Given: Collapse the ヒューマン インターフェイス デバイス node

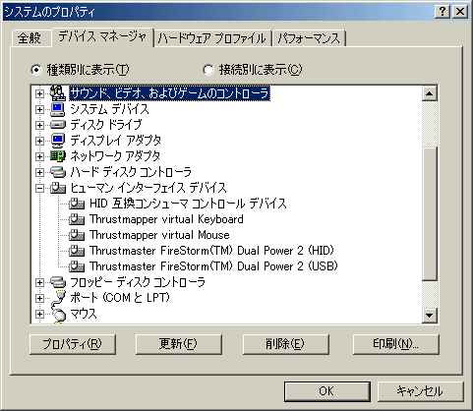Looking at the screenshot, I should click(x=39, y=188).
